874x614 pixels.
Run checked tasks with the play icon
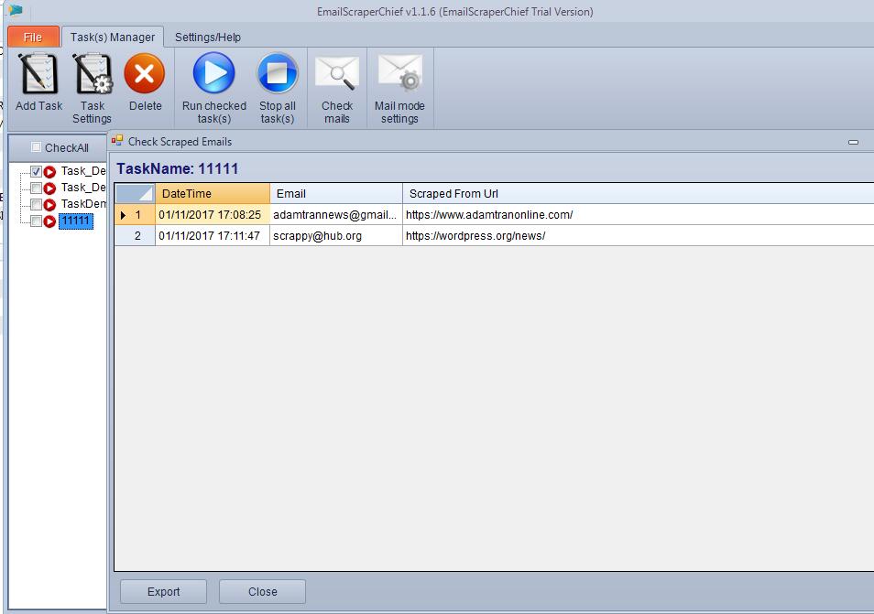[x=213, y=75]
